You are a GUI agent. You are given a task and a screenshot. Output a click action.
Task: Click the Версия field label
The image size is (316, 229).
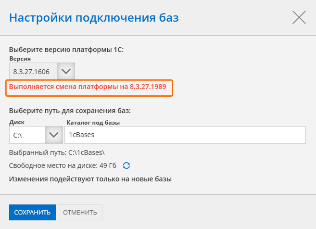(x=20, y=59)
